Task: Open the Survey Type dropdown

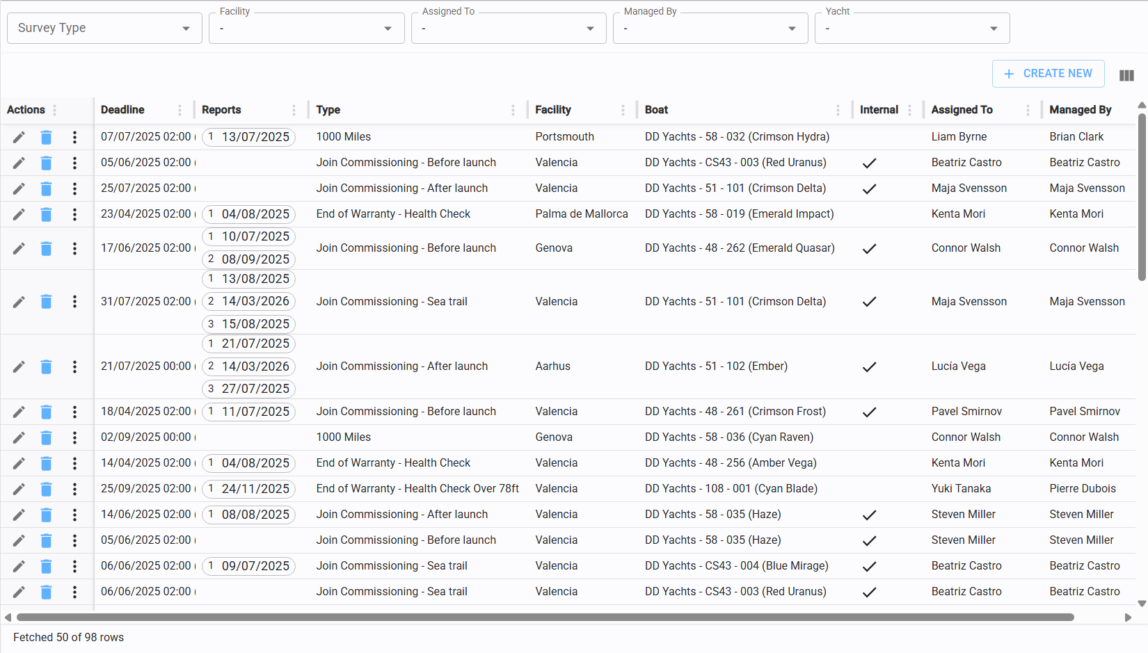Action: coord(104,29)
